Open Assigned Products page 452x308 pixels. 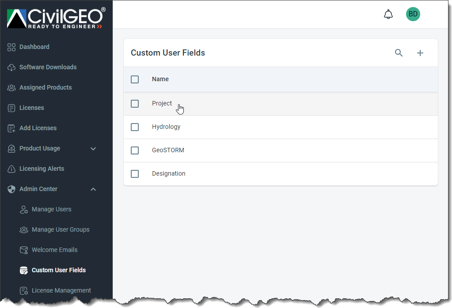tap(46, 87)
